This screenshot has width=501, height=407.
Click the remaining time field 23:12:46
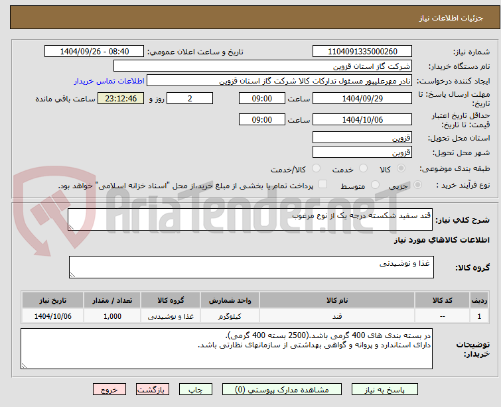click(x=121, y=98)
